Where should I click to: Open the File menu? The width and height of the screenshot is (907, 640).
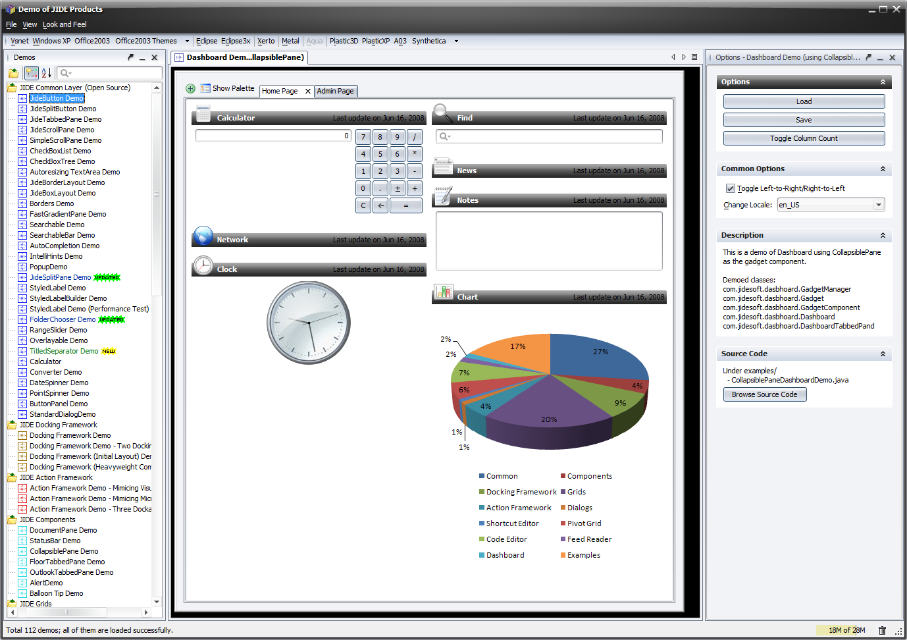pos(11,24)
